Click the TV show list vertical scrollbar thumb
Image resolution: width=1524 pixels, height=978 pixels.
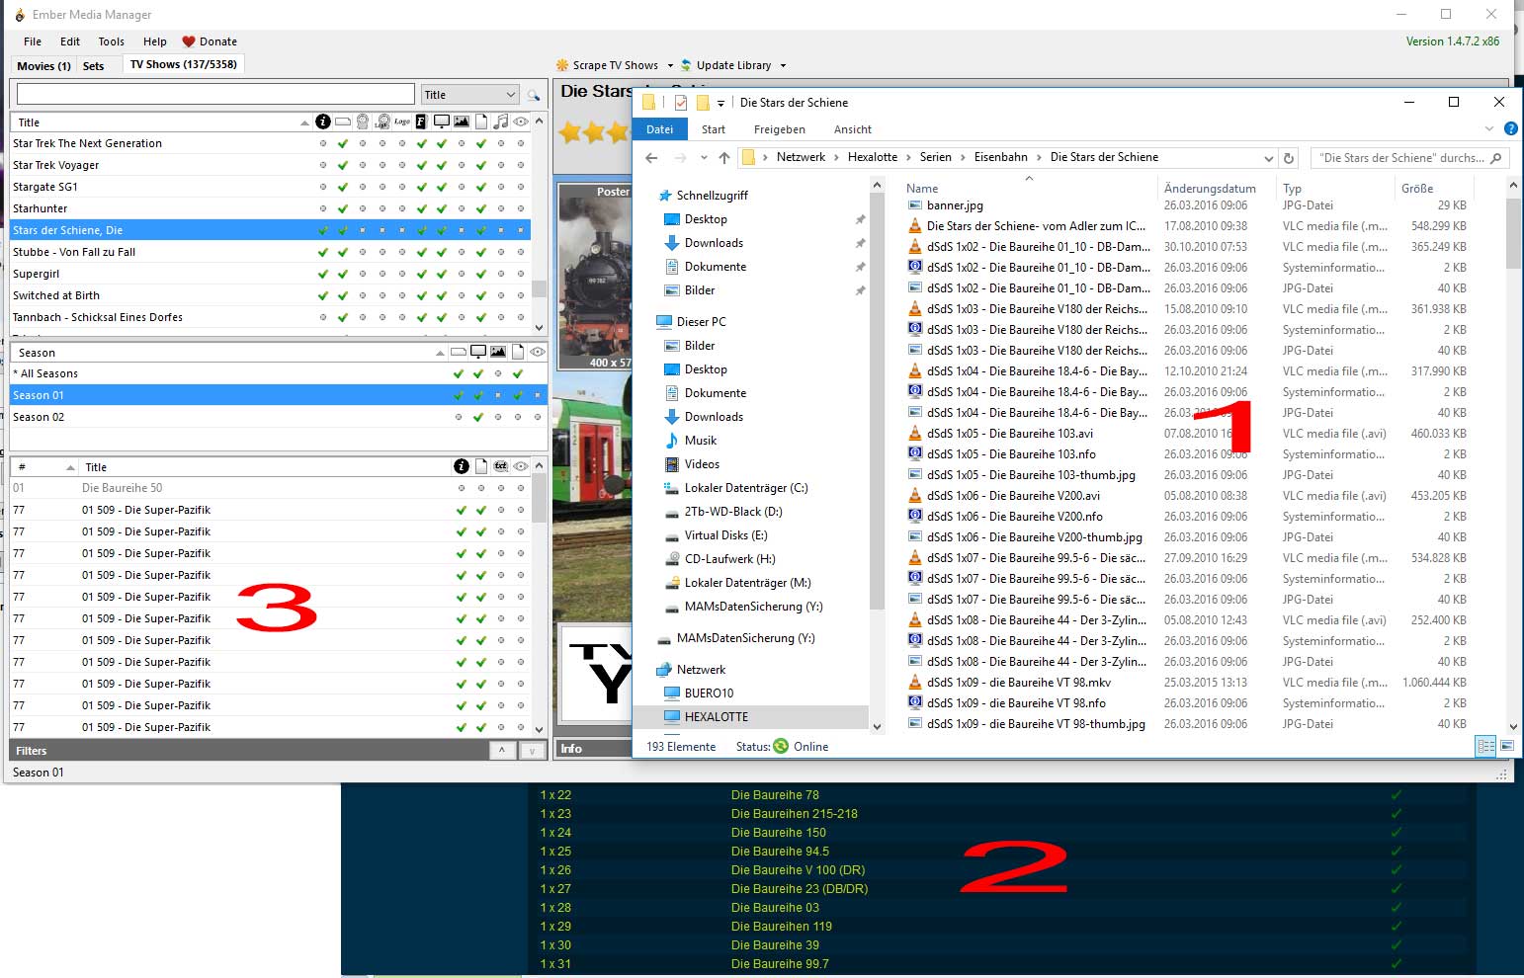coord(539,288)
